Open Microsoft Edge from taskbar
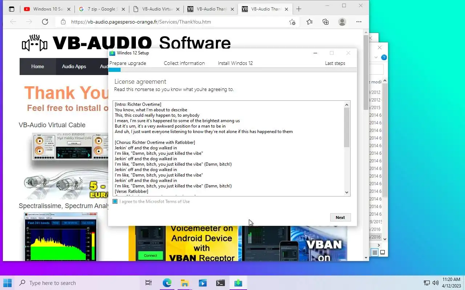Screen dimensions: 465x290 167,283
